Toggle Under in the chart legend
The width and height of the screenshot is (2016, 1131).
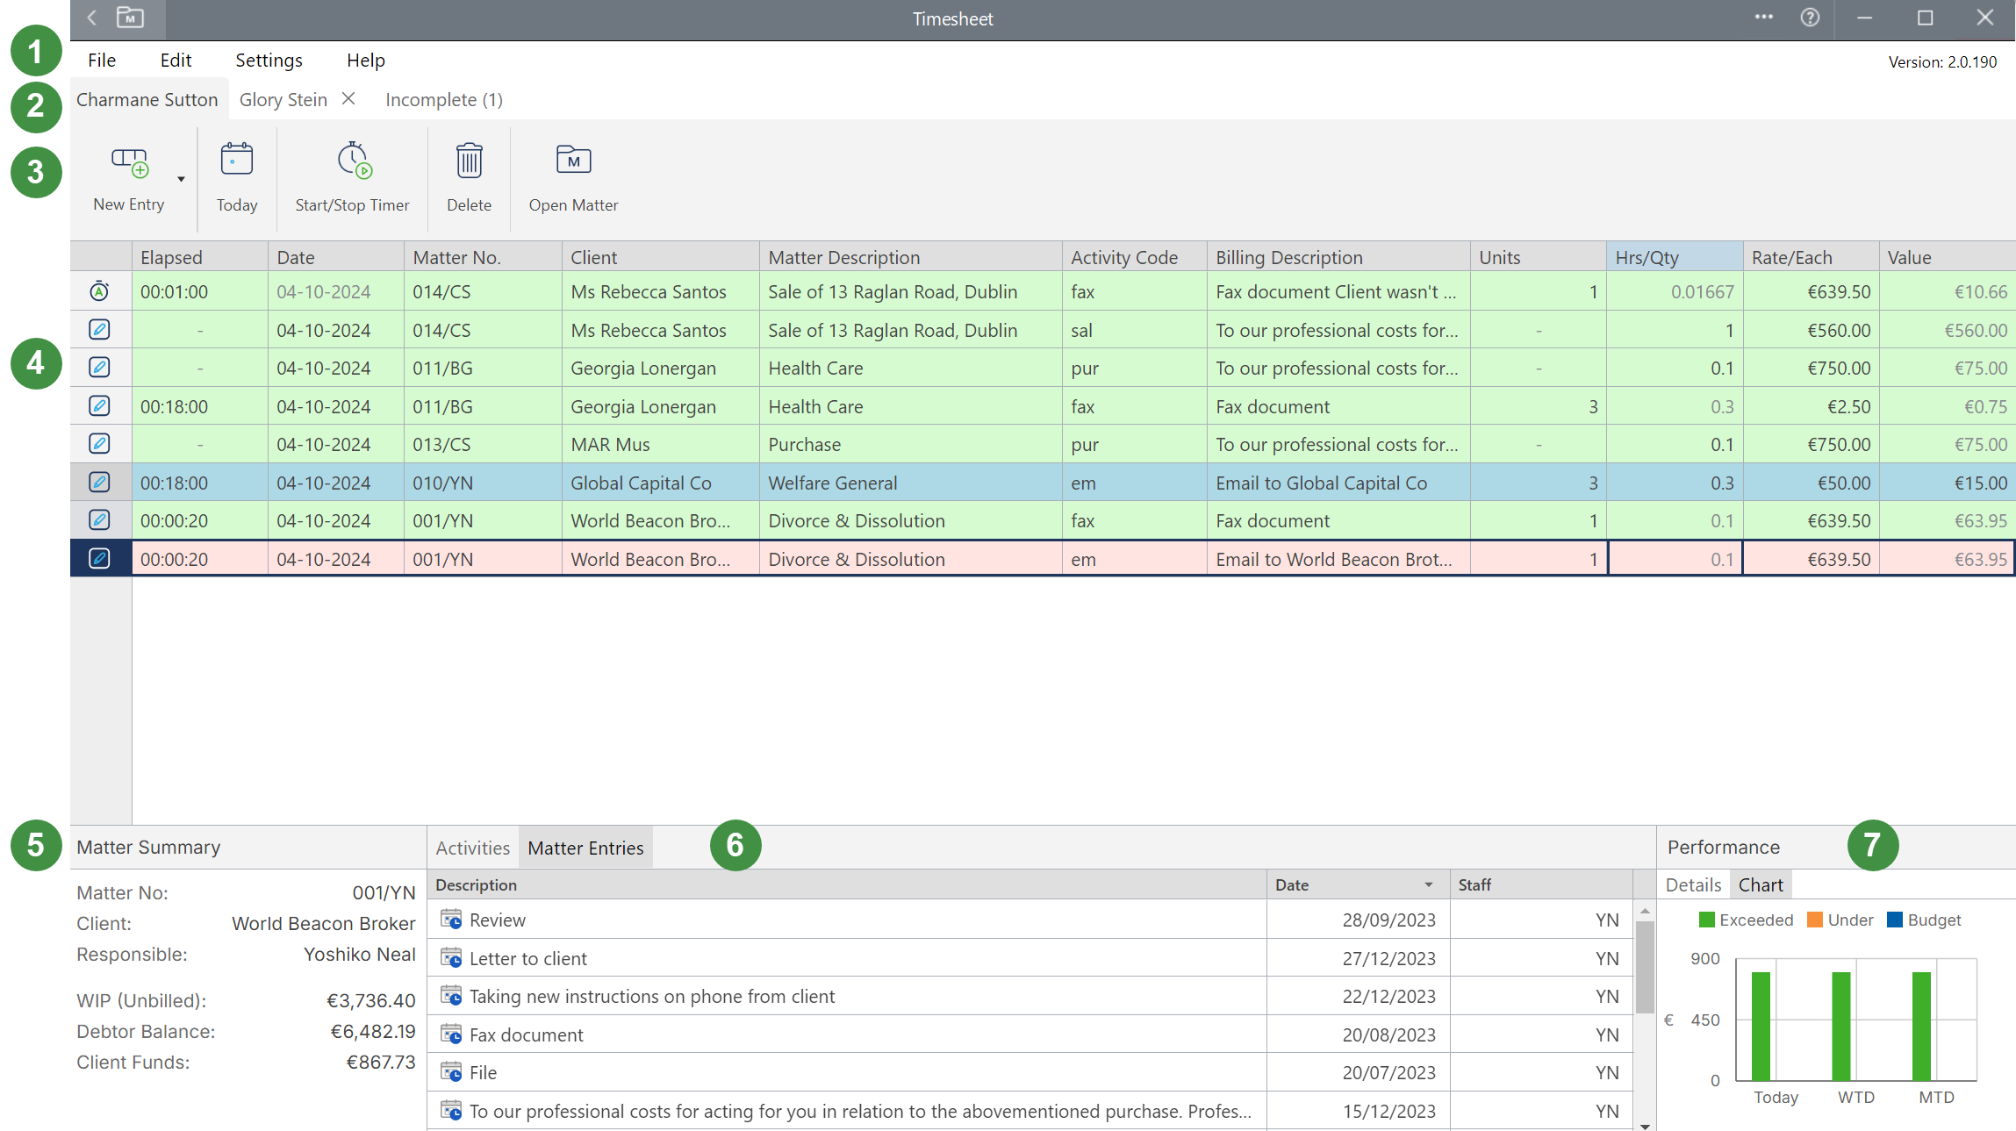(x=1840, y=920)
